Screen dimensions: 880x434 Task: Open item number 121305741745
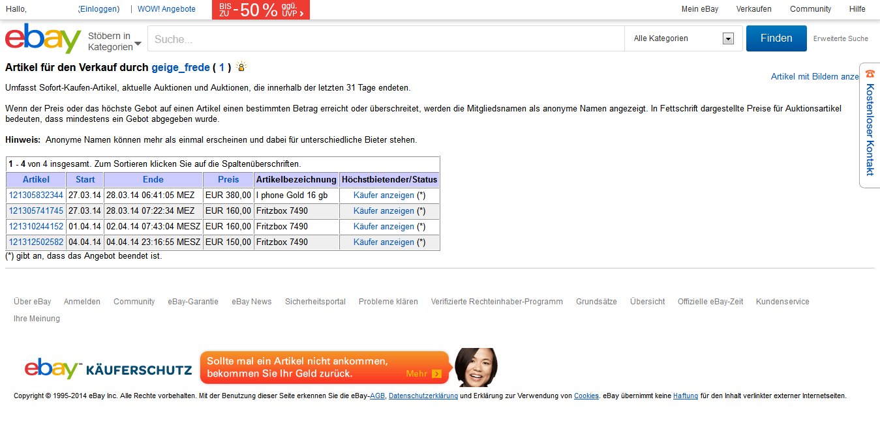(36, 210)
